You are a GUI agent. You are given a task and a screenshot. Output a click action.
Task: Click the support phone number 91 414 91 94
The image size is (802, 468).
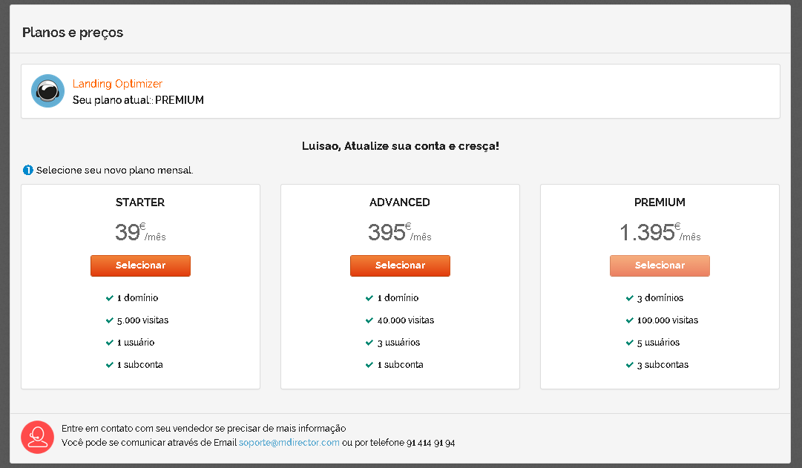430,443
